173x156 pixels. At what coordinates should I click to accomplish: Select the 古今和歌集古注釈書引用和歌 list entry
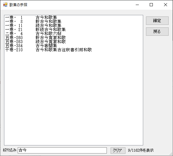coord(74,50)
